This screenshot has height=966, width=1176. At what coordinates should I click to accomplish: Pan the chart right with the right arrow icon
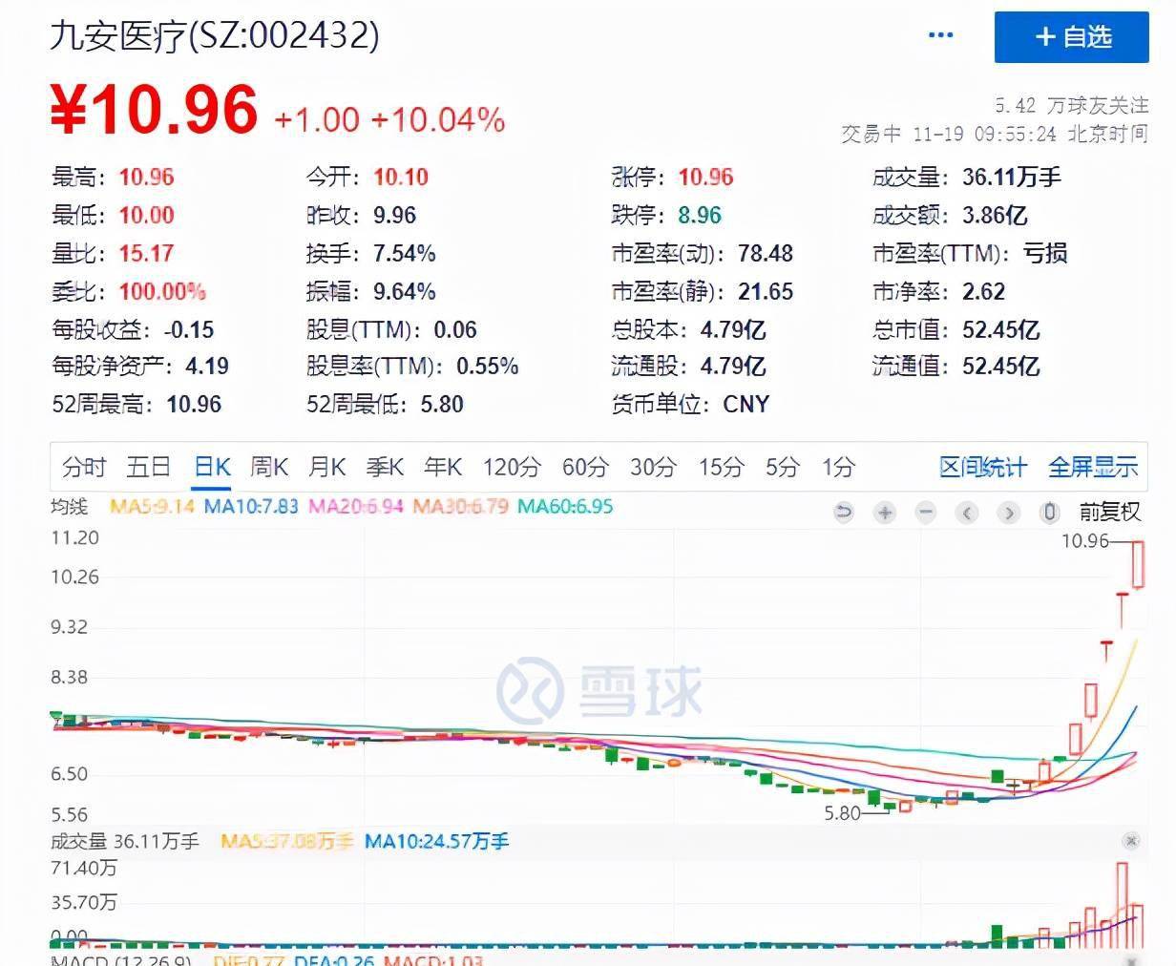tap(1008, 513)
